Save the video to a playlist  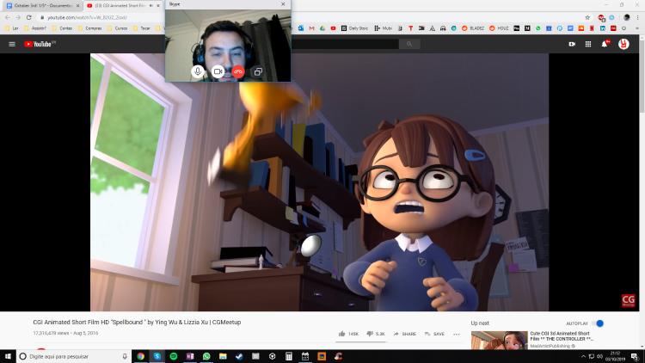click(434, 334)
